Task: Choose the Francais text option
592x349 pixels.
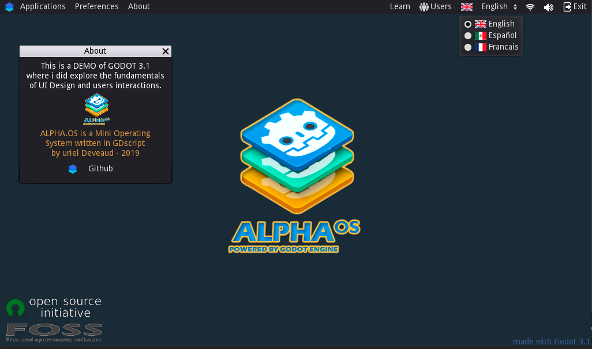Action: point(503,47)
